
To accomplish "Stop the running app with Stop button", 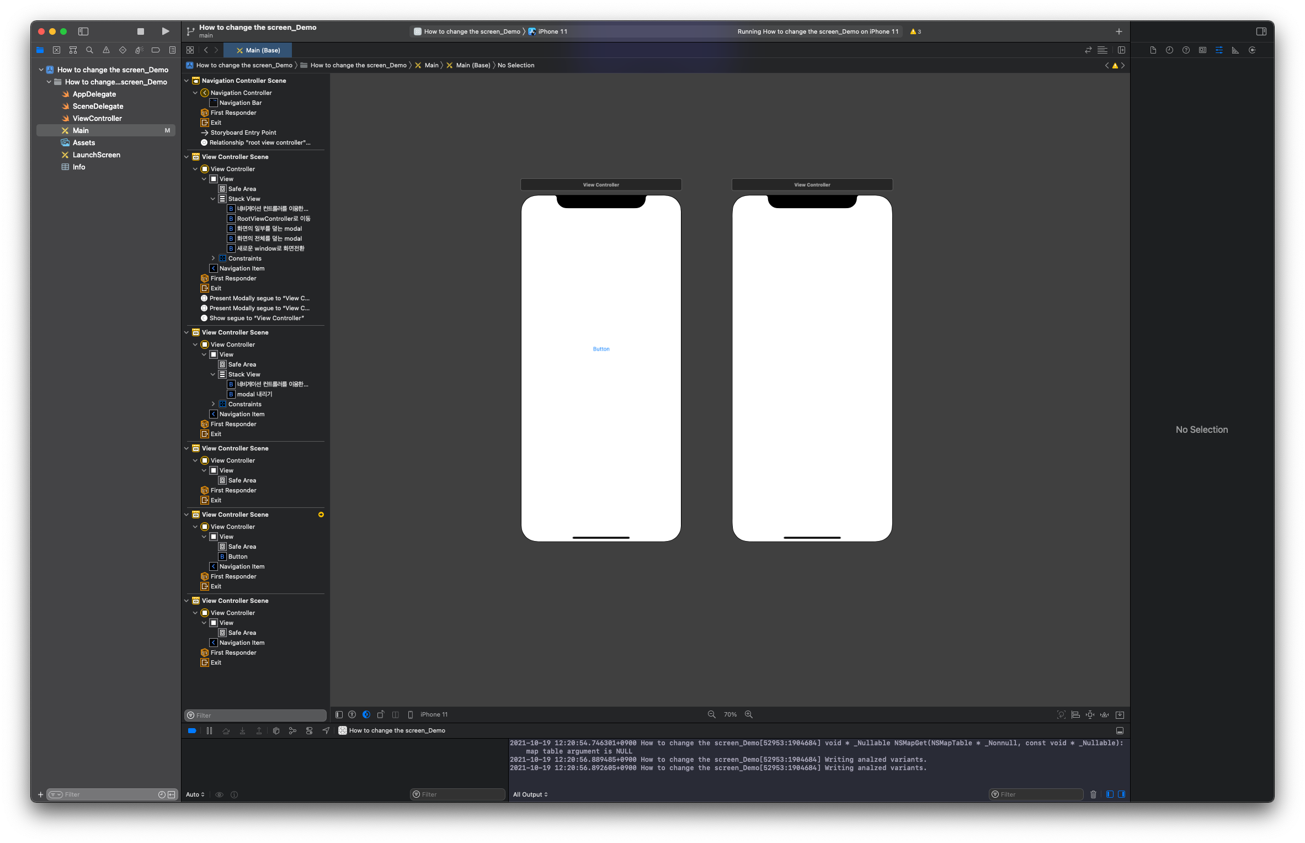I will 141,31.
